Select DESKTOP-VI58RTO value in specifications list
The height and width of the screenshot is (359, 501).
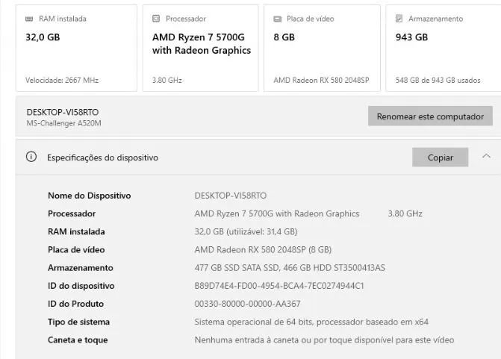pyautogui.click(x=231, y=196)
